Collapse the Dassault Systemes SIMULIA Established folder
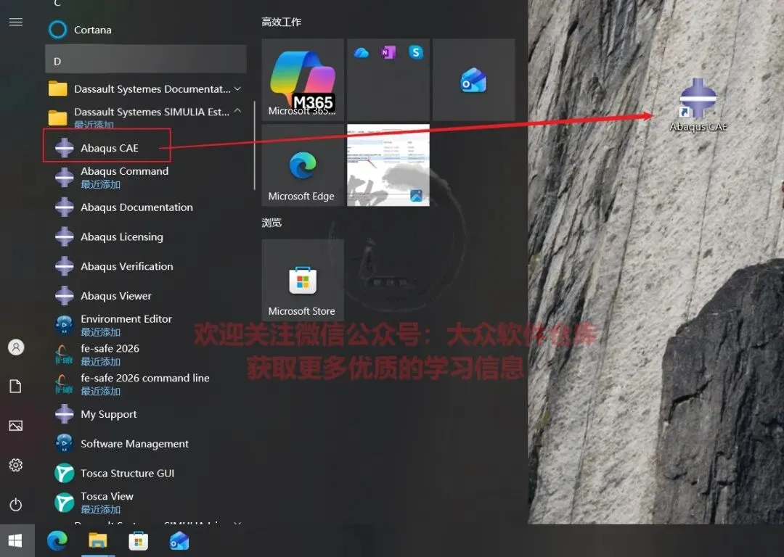The width and height of the screenshot is (784, 557). click(x=145, y=117)
